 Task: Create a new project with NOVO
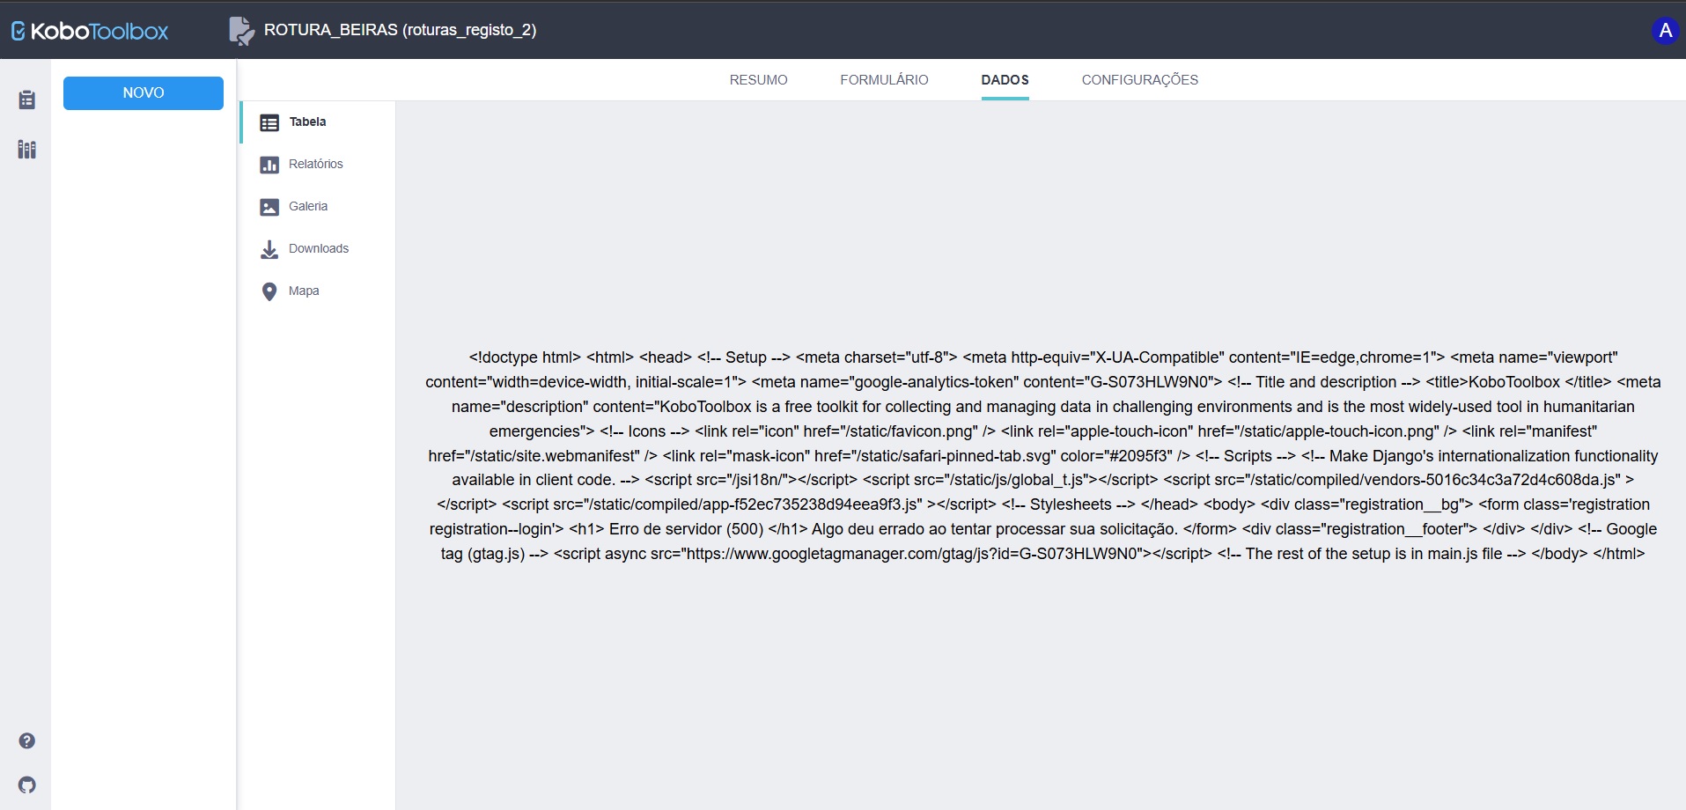[x=144, y=93]
